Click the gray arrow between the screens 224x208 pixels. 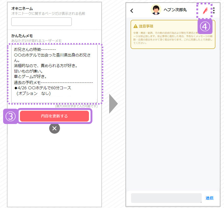pos(113,104)
